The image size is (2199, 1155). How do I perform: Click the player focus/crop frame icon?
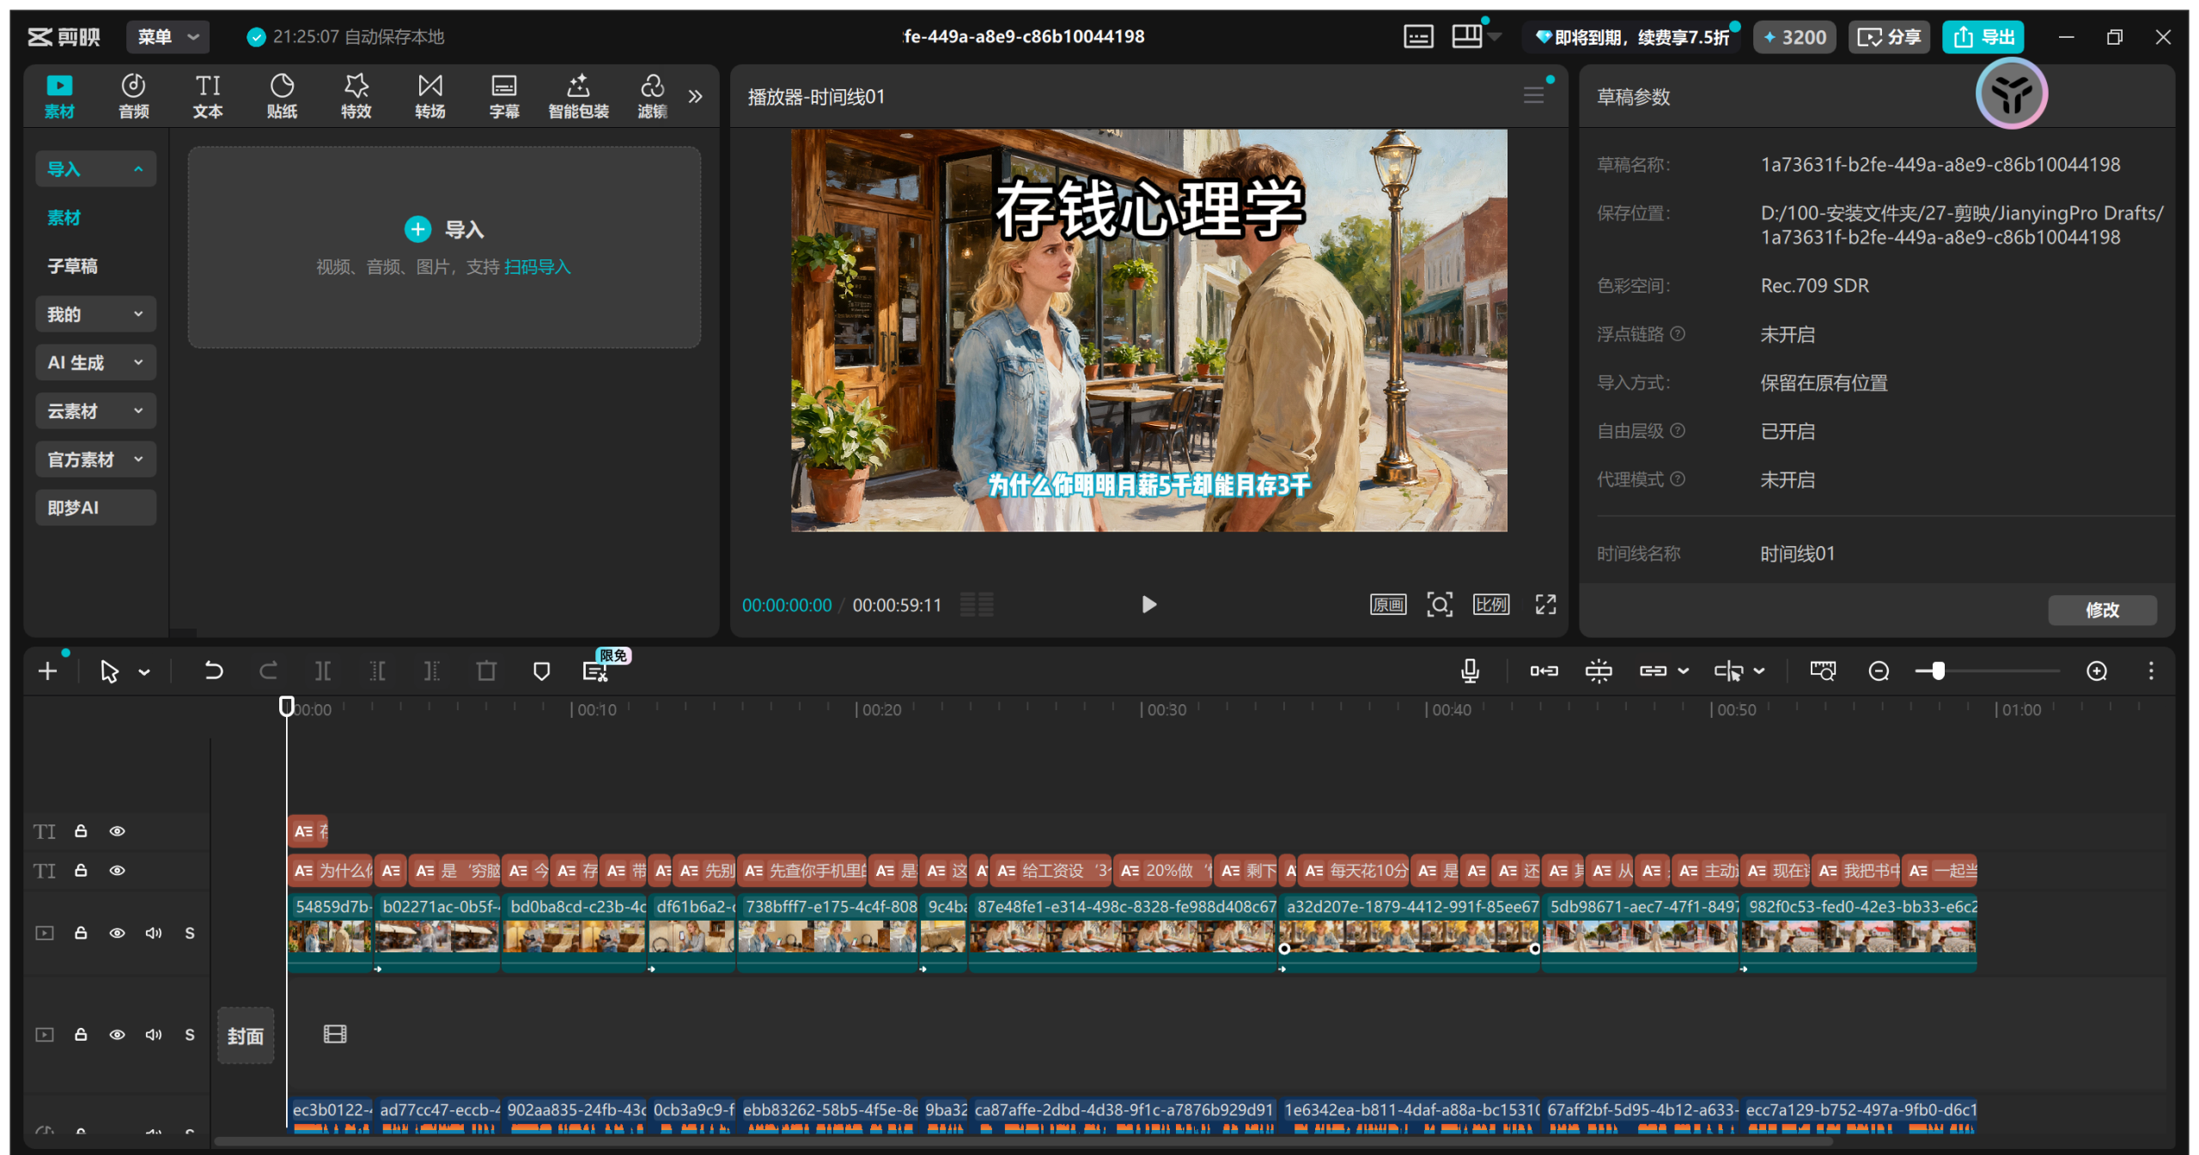point(1440,605)
